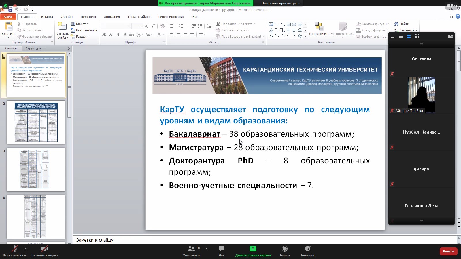Start video (Включить видео) in Zoom
Screen dimensions: 461x259
click(x=45, y=251)
